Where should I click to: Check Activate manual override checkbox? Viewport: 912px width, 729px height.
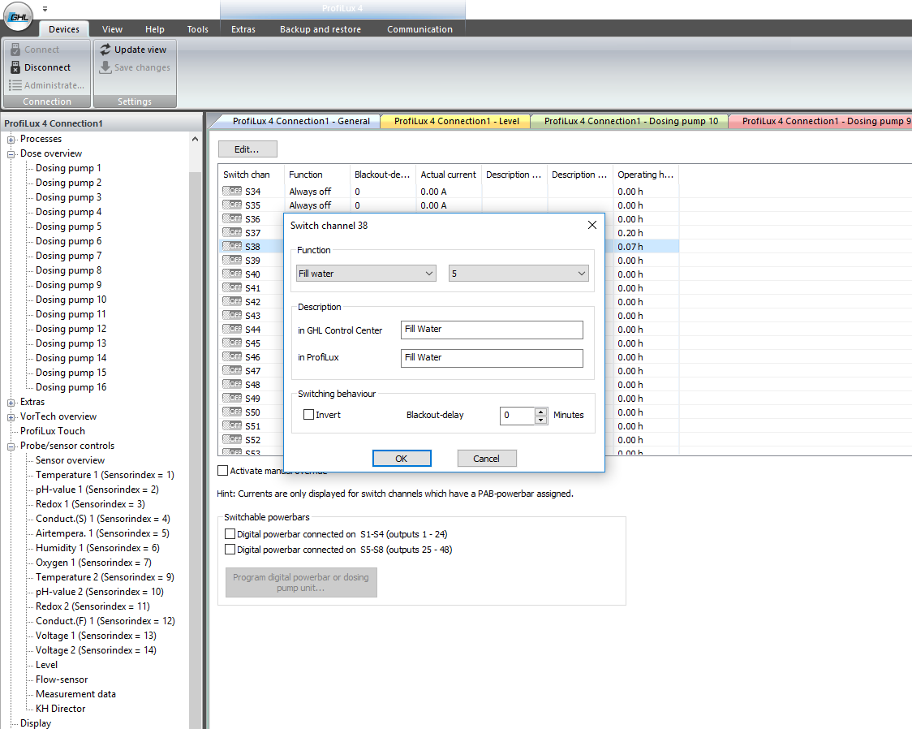point(223,471)
